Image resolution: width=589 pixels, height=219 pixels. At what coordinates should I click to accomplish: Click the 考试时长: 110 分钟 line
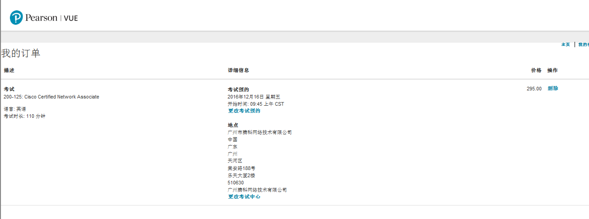pyautogui.click(x=24, y=116)
